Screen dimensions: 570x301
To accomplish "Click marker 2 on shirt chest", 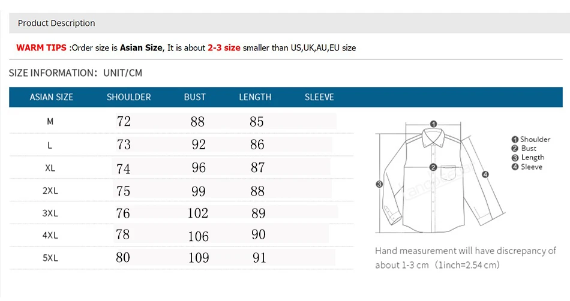I will [433, 167].
